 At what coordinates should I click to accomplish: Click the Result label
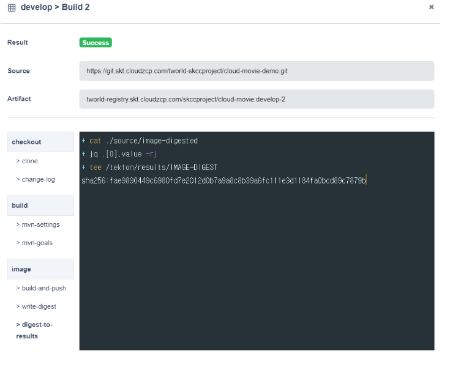[18, 42]
